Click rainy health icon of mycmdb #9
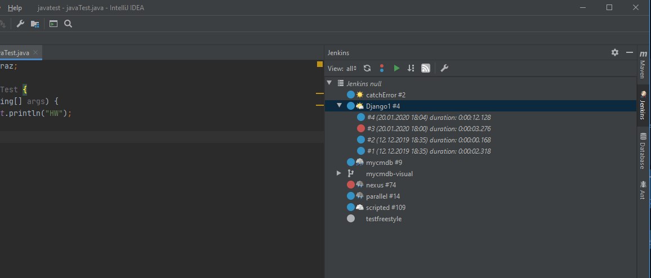This screenshot has height=278, width=651. [359, 162]
